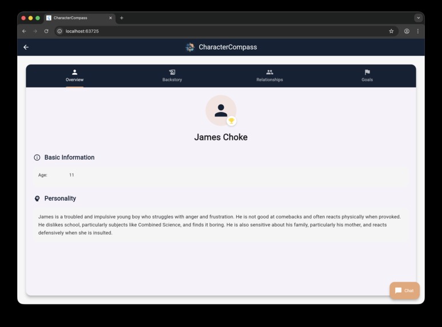
Task: Go back using the app bar arrow
Action: click(26, 47)
